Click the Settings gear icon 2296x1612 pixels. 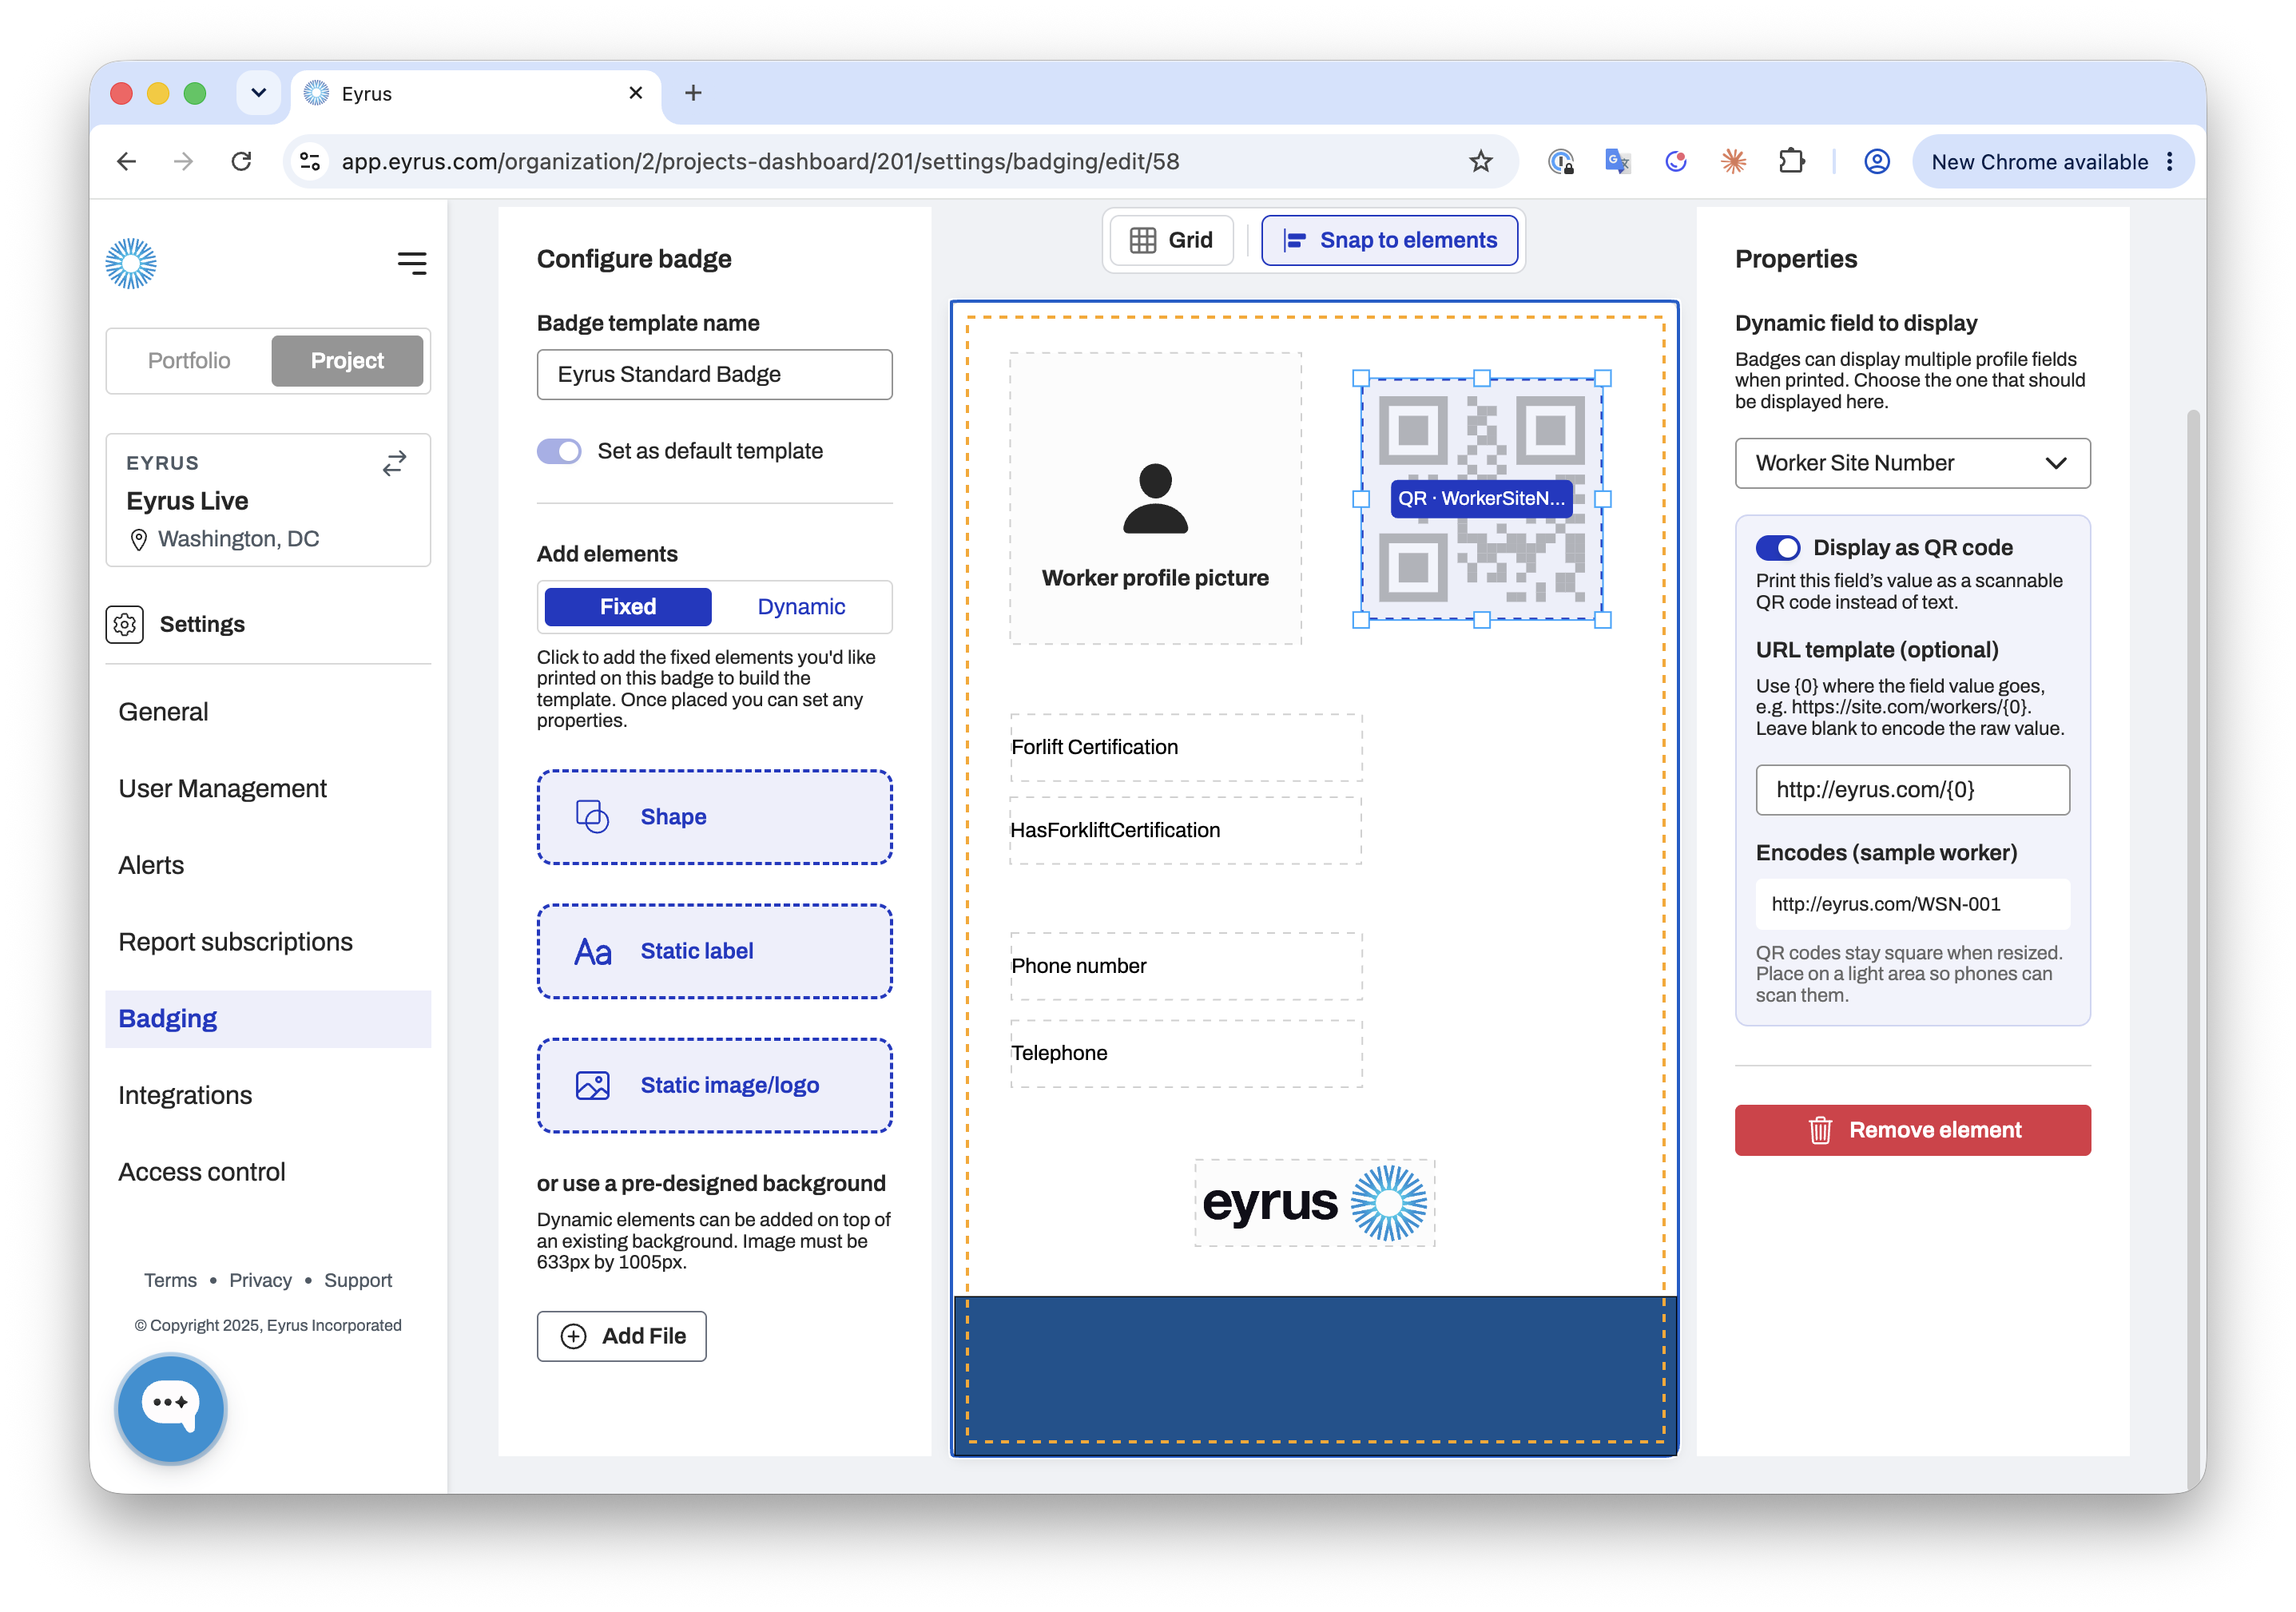[125, 624]
